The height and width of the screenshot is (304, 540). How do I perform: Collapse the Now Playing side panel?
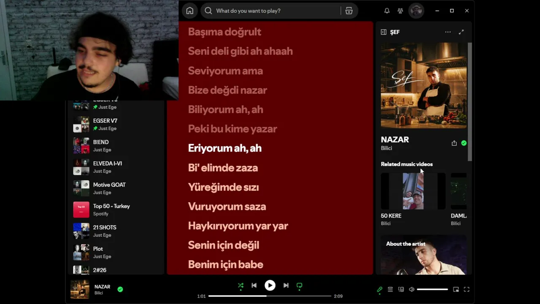[383, 32]
